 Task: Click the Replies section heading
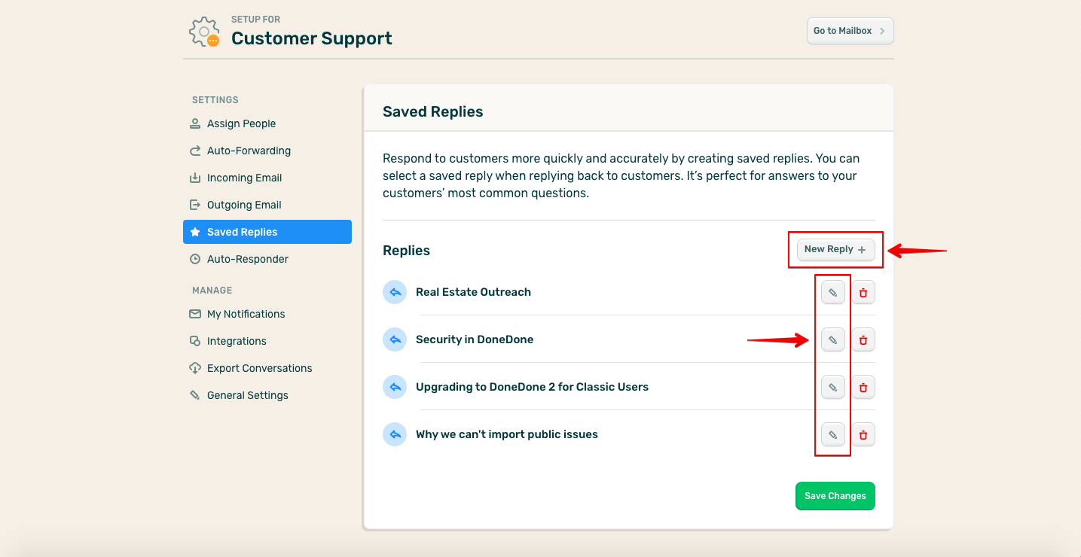point(407,251)
